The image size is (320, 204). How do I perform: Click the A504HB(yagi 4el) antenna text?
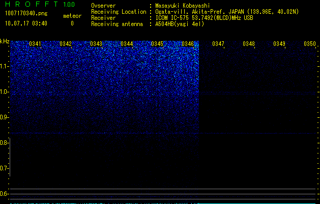pos(180,24)
